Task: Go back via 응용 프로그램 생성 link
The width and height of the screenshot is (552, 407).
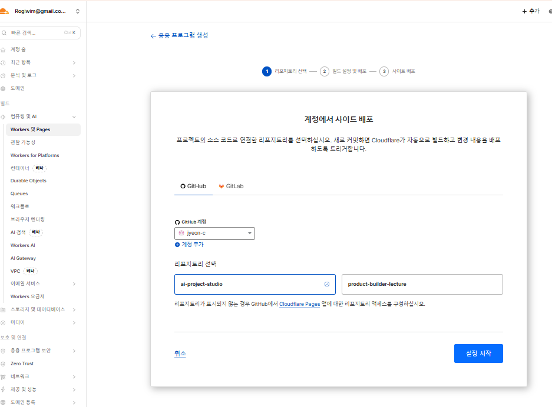Action: [x=179, y=35]
